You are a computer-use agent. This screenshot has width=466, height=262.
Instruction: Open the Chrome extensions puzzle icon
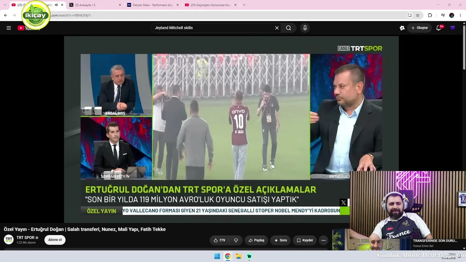point(430,15)
